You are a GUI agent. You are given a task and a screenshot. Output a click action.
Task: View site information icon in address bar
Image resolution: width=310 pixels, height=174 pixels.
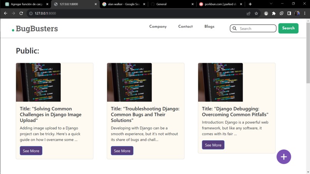[31, 13]
